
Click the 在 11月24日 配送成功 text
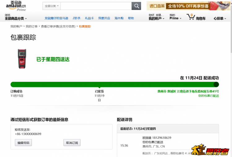click(x=199, y=78)
